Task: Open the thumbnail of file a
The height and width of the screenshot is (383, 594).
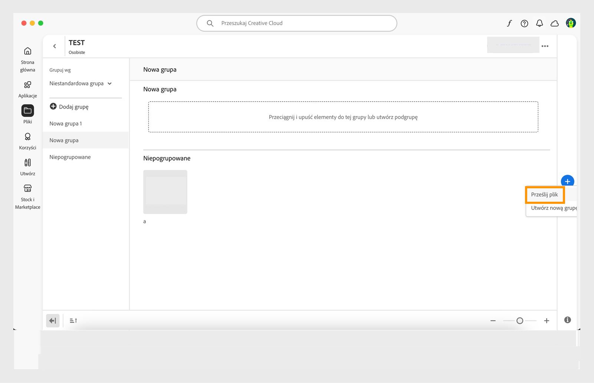Action: 165,192
